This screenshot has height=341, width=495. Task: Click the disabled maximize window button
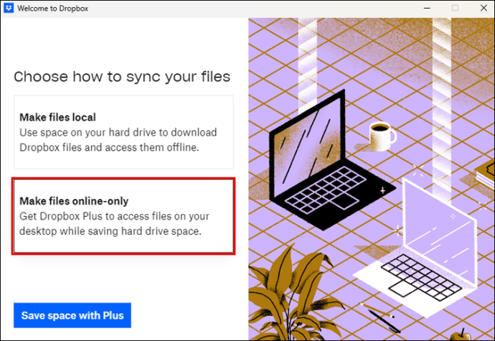[455, 8]
